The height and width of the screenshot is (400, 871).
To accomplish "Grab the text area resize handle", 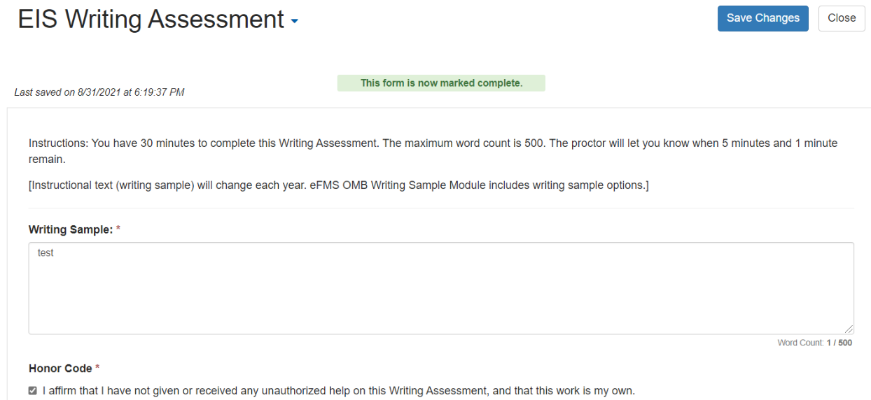I will [x=849, y=329].
